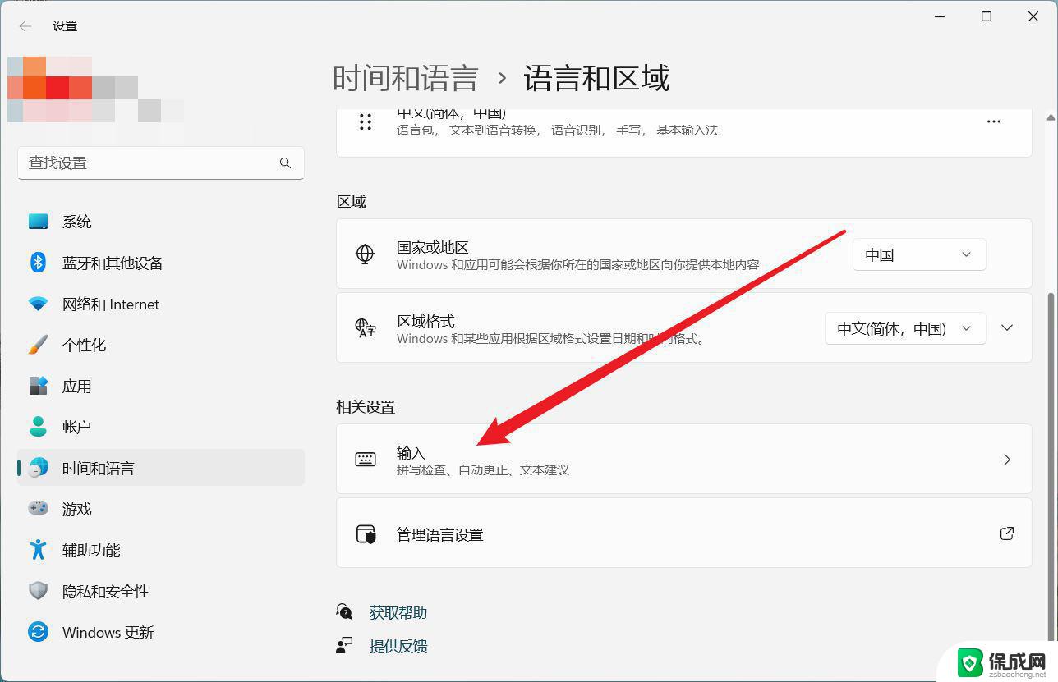Open the three-dot menu for 中文(简体)
Screen dimensions: 1058x682
(994, 121)
